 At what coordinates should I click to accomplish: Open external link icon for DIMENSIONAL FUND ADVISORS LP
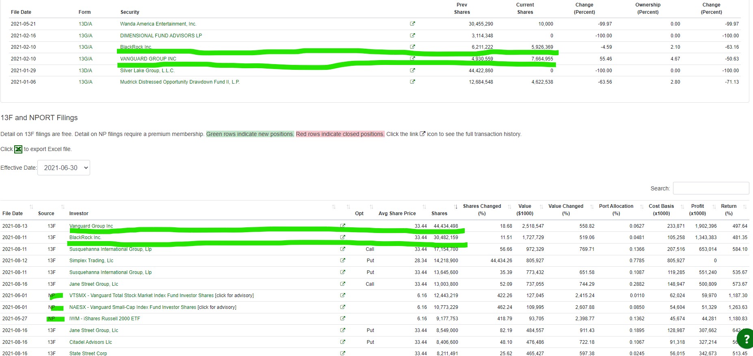[x=412, y=35]
